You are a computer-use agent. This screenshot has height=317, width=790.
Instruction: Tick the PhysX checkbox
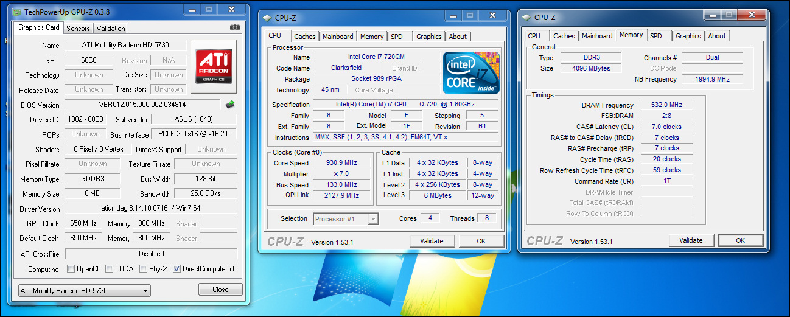(143, 269)
